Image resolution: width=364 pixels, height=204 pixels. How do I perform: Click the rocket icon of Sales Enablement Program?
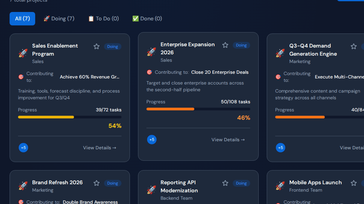[23, 53]
